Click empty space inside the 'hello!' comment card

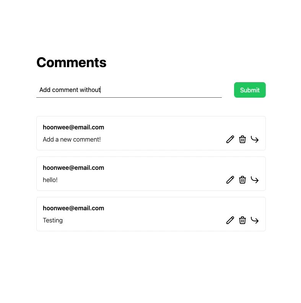coord(161,174)
